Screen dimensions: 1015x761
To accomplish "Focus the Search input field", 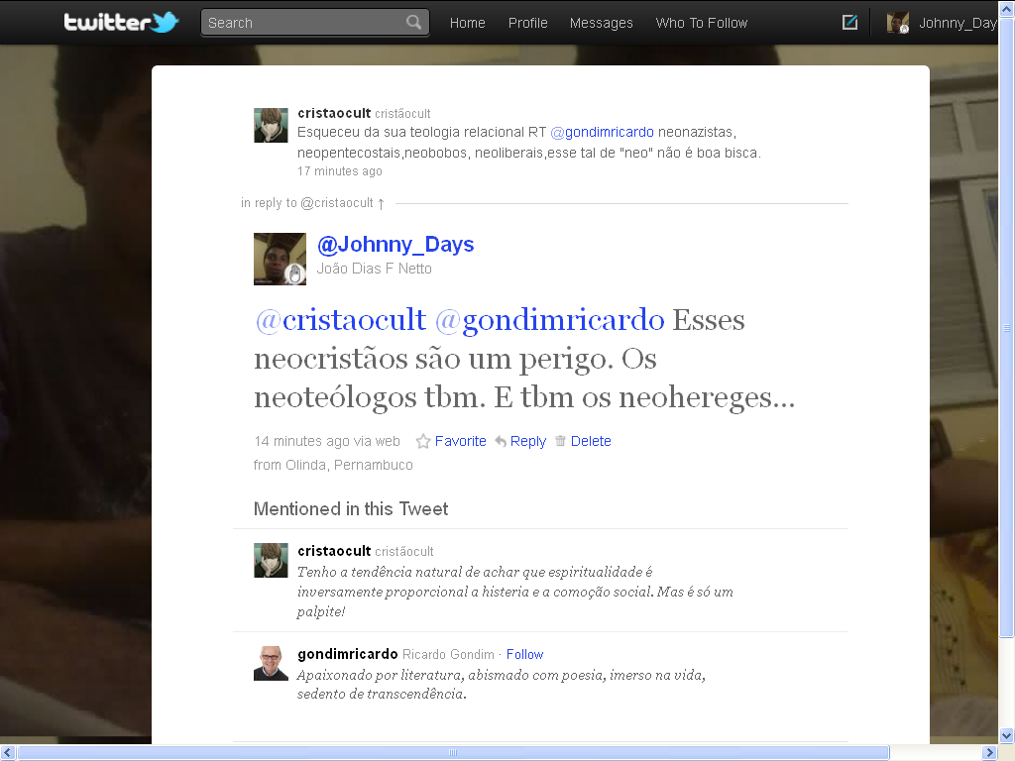I will click(x=315, y=23).
